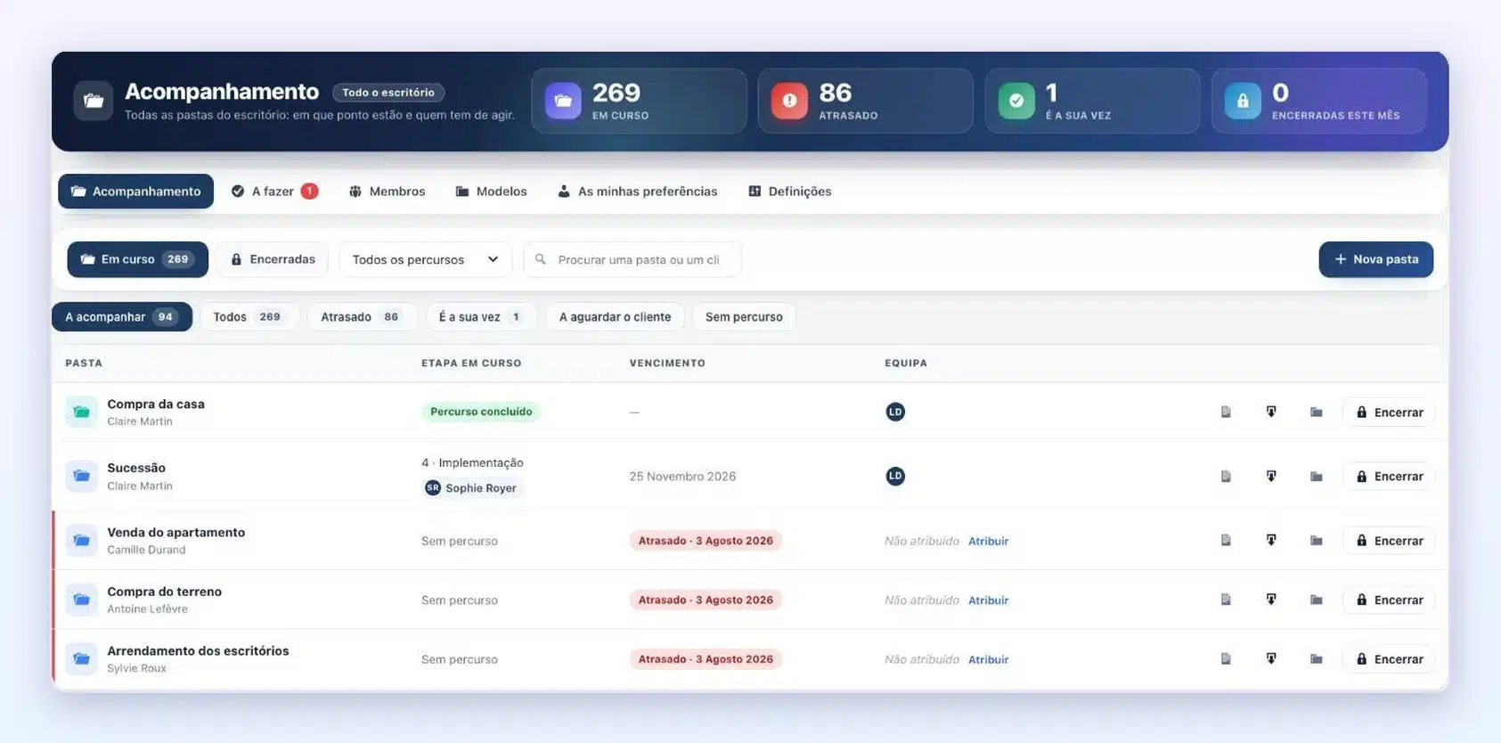Click Atribuir for Venda do apartamento
The height and width of the screenshot is (743, 1501).
coord(989,541)
